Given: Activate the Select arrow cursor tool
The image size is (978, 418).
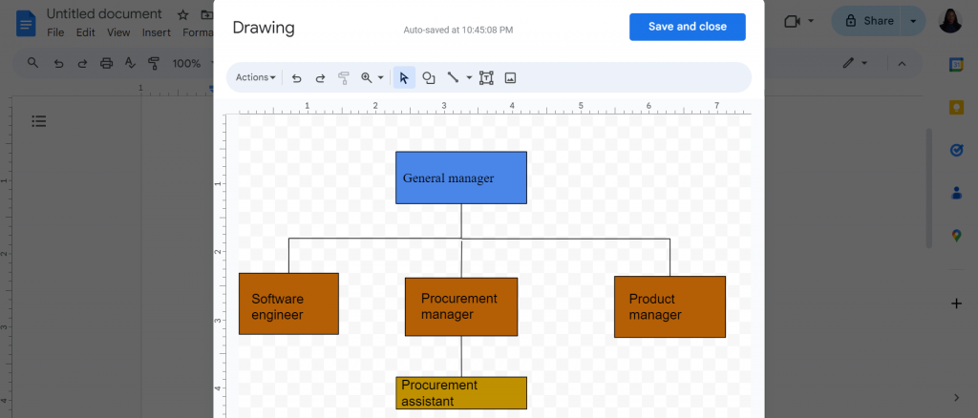Looking at the screenshot, I should pyautogui.click(x=404, y=78).
